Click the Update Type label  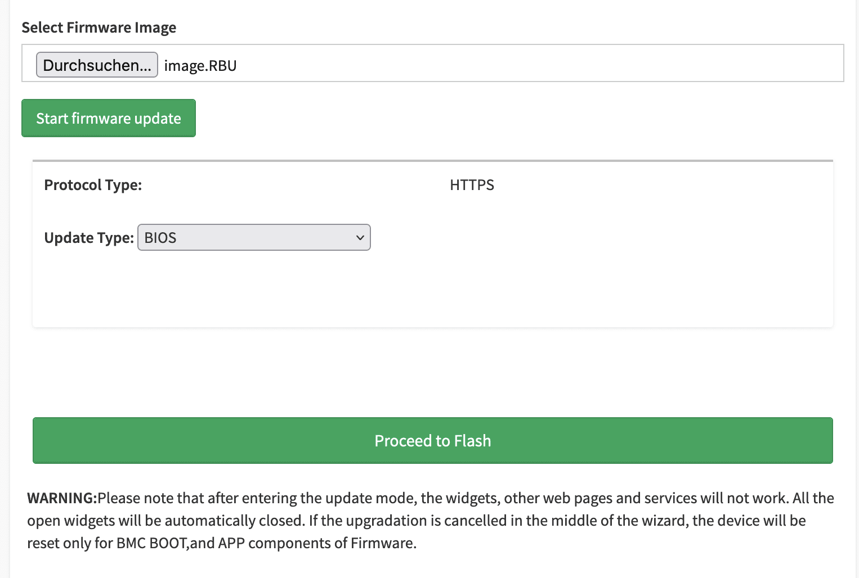tap(89, 238)
